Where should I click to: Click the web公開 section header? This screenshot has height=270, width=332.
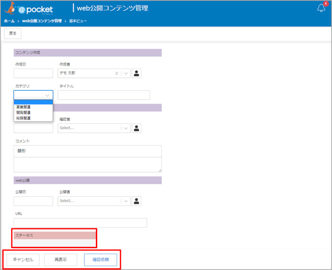click(88, 180)
